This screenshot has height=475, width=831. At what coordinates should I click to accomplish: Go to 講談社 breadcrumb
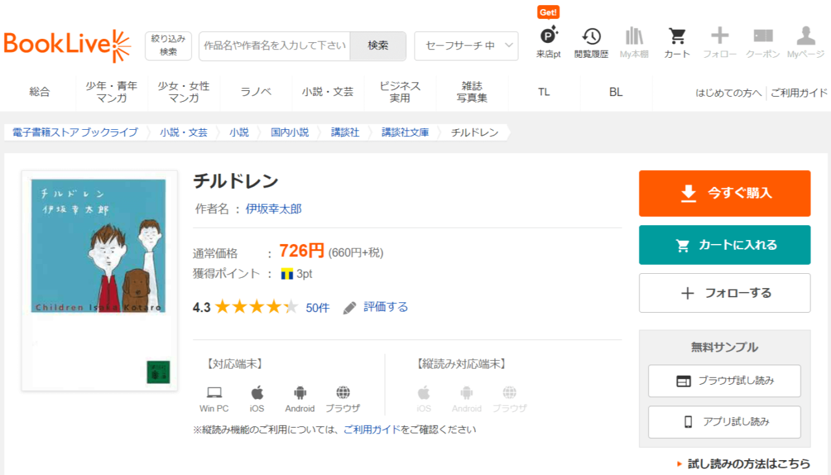345,132
